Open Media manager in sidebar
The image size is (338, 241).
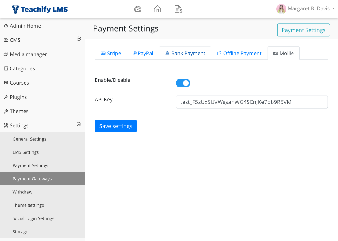pyautogui.click(x=42, y=54)
